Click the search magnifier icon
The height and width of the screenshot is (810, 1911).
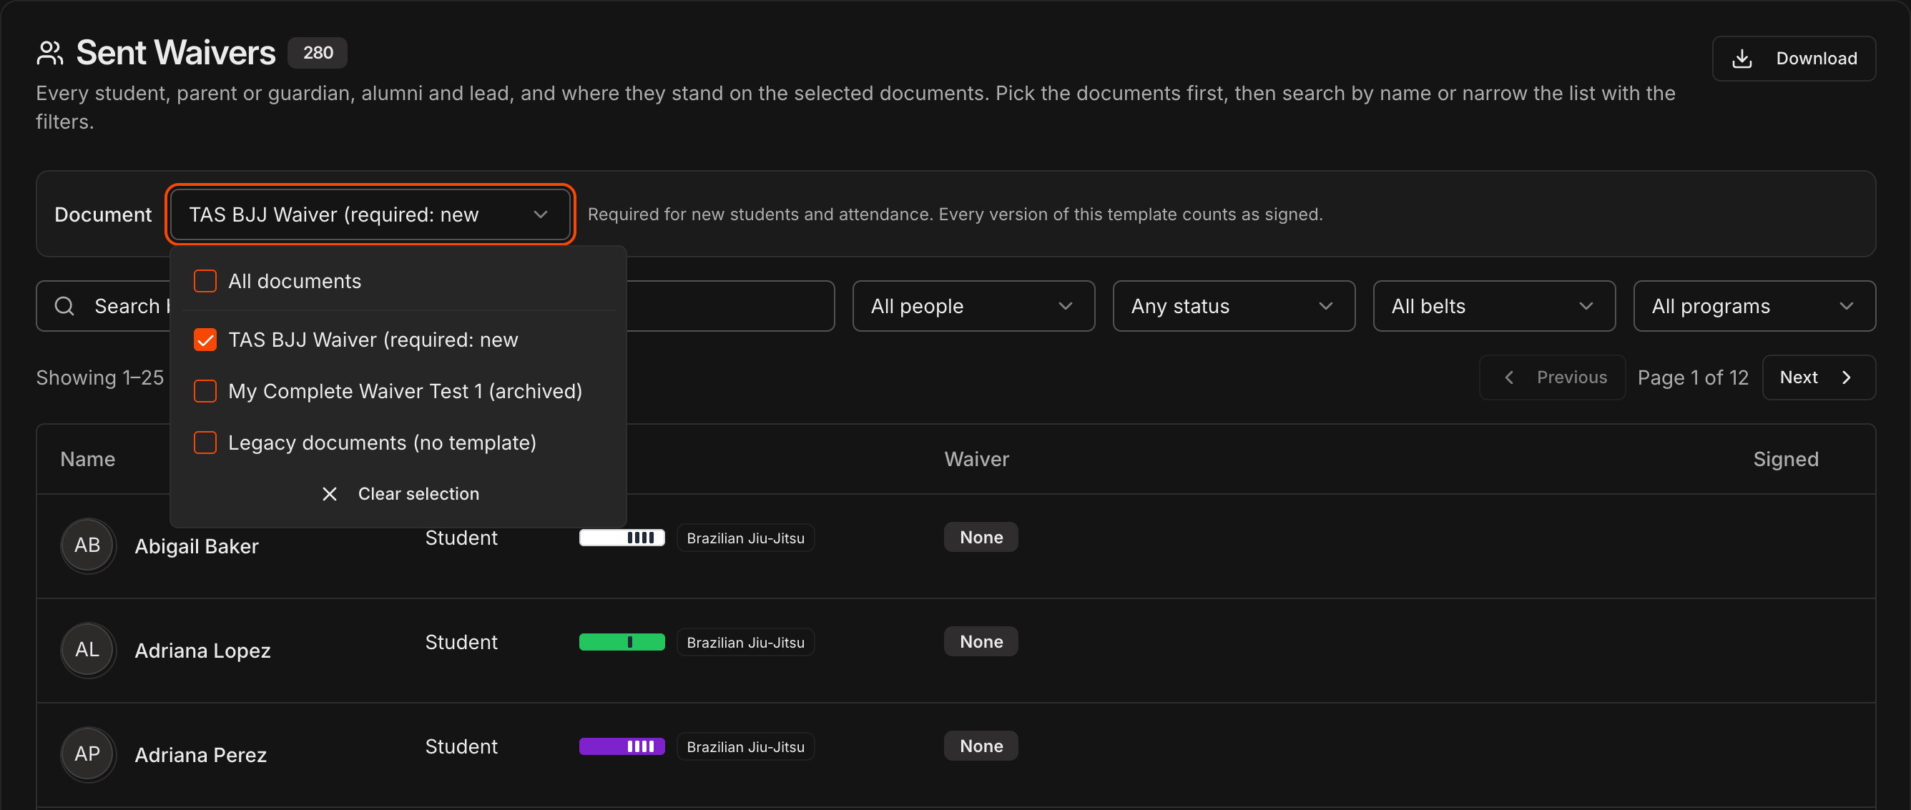click(x=64, y=305)
